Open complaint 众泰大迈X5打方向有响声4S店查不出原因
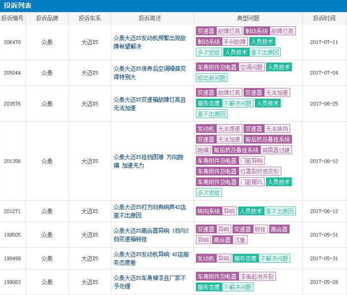 click(x=150, y=211)
